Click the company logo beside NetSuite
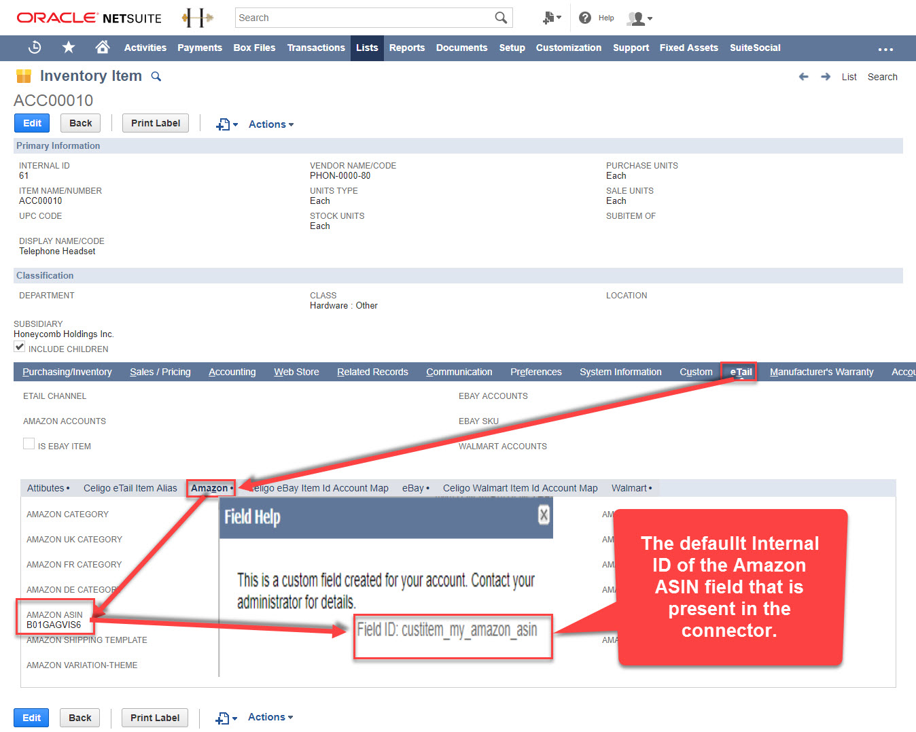 197,18
